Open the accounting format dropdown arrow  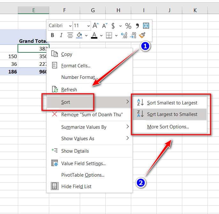click(x=120, y=26)
